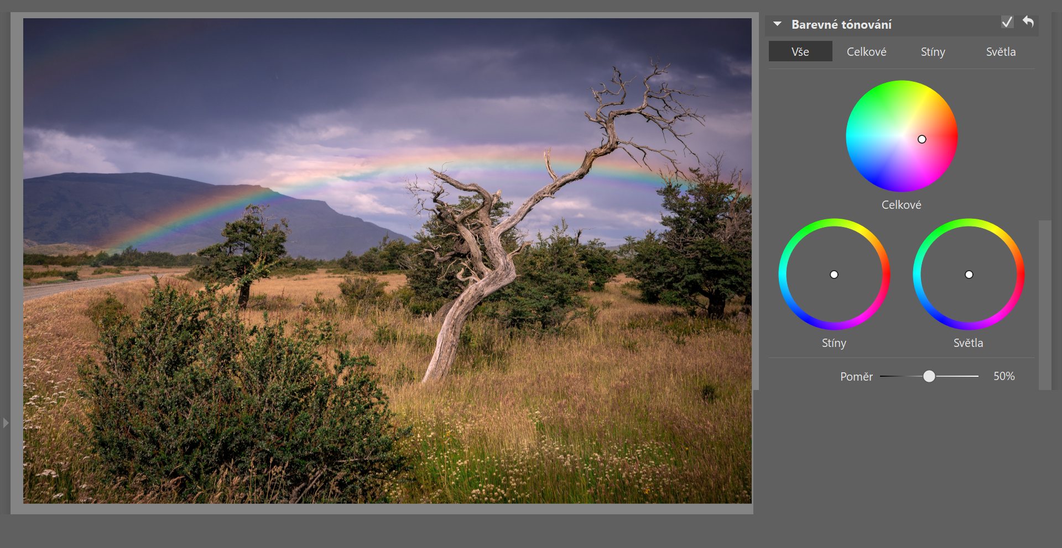Open the Světla tab

[1001, 51]
